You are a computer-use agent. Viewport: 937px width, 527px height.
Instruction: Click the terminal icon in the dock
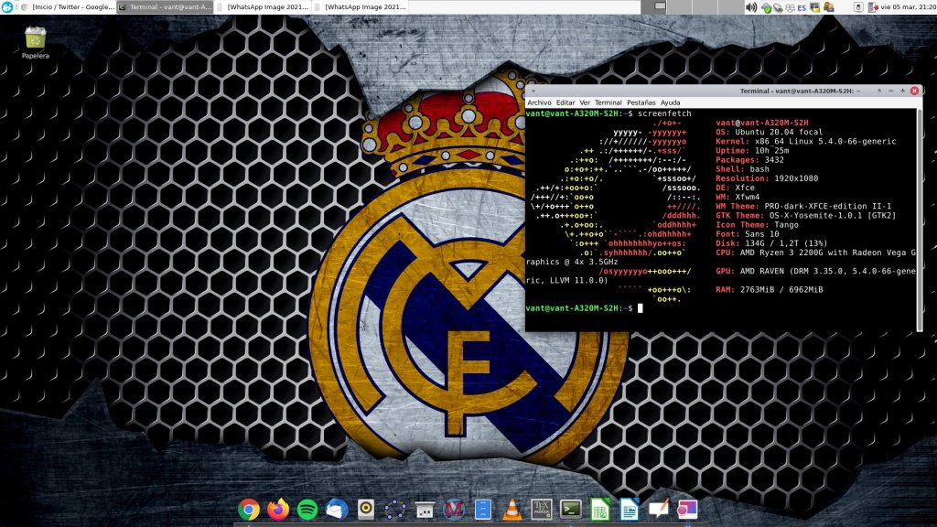pos(572,510)
